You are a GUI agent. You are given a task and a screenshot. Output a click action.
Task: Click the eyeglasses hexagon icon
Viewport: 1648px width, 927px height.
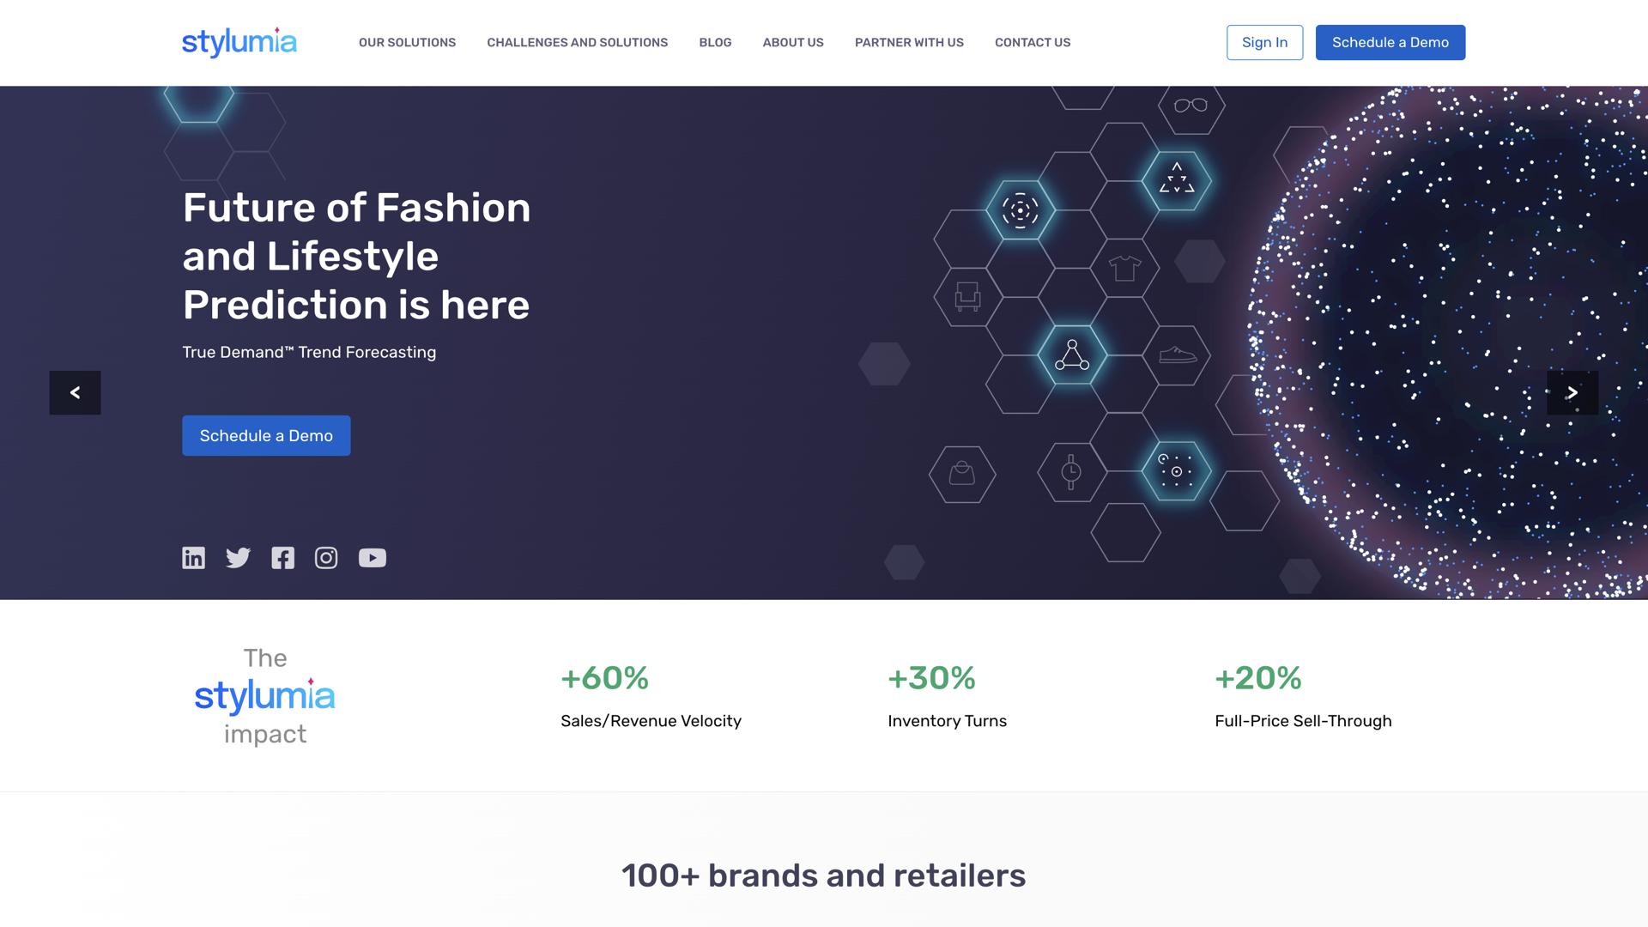click(x=1191, y=106)
